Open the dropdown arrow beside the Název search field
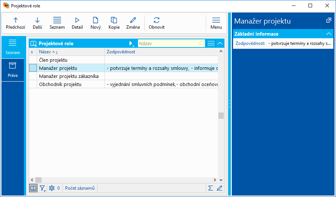The image size is (336, 197). pyautogui.click(x=132, y=44)
